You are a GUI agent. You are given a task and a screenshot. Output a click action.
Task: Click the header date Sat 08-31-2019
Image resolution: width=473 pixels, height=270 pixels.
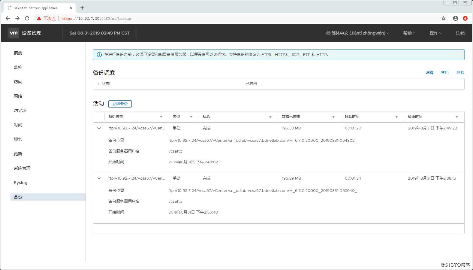click(100, 33)
